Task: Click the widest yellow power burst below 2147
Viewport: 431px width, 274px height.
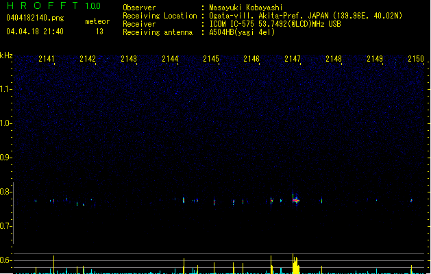Action: pos(296,264)
